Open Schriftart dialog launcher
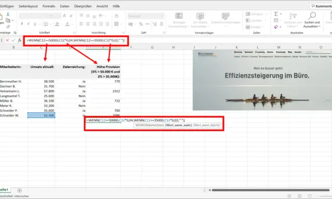Viewport: 332px width, 199px height. click(x=74, y=33)
